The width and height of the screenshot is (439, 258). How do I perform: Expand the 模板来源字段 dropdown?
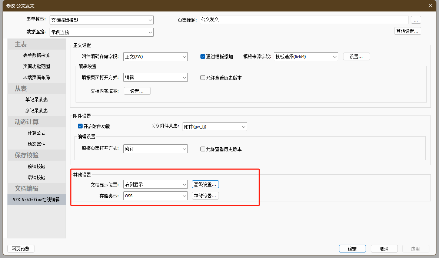[306, 57]
